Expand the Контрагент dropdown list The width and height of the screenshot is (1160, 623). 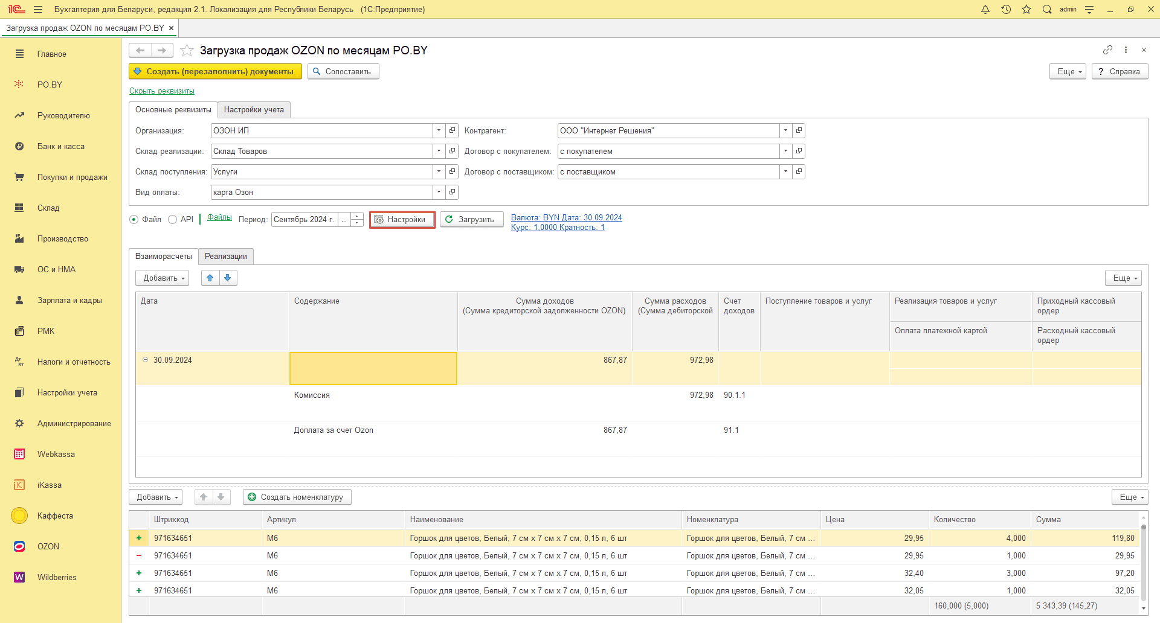785,130
